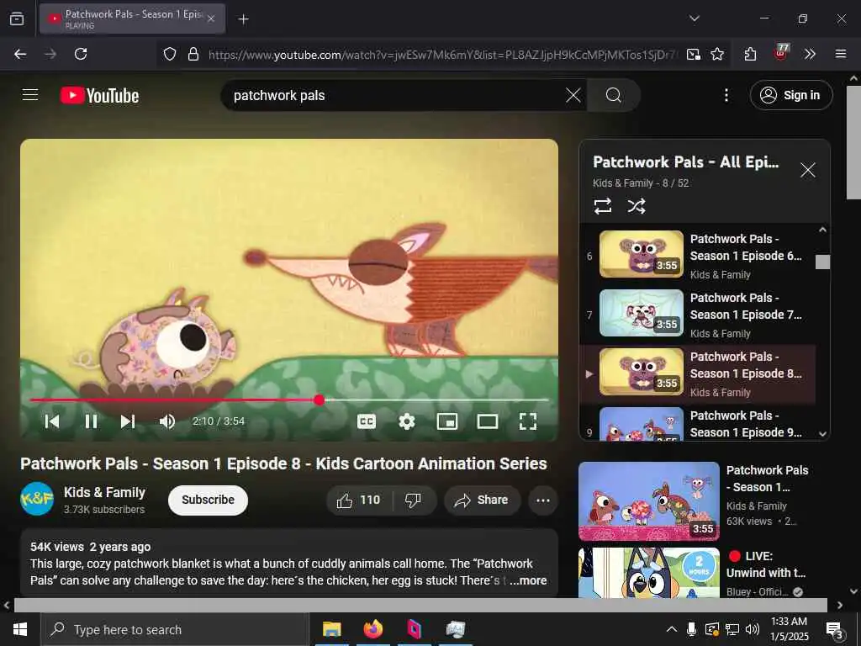Screen dimensions: 861x646
Task: Reload the current page
Action: [x=81, y=54]
